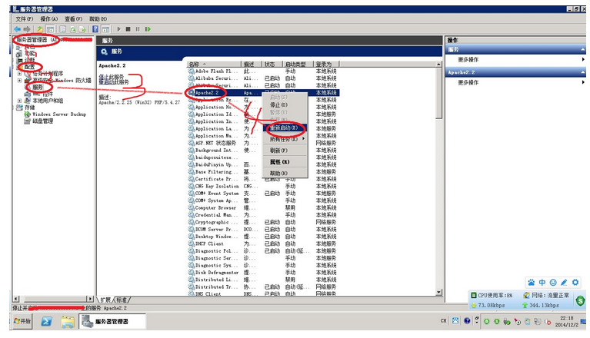Sort by the 名称 column header

click(214, 65)
